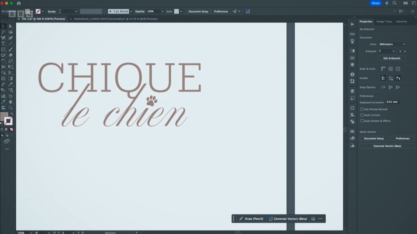Select the Zoom magnifier tool
Image resolution: width=417 pixels, height=234 pixels.
(11, 107)
